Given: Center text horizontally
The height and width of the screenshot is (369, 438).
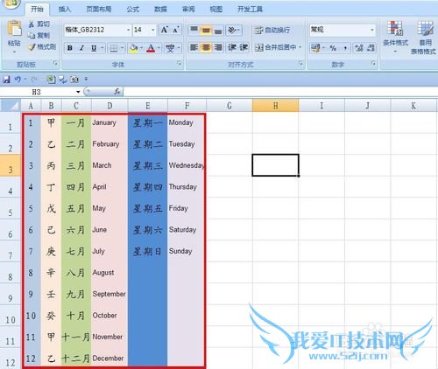Looking at the screenshot, I should 206,47.
